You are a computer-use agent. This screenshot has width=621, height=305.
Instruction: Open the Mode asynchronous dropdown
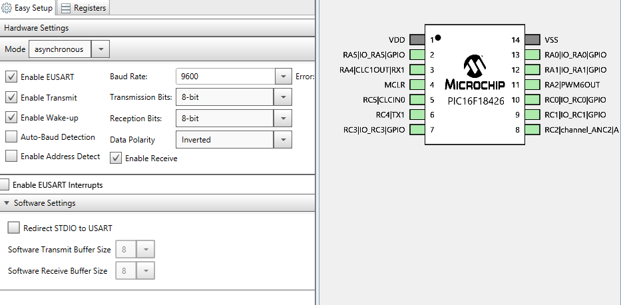pos(101,49)
